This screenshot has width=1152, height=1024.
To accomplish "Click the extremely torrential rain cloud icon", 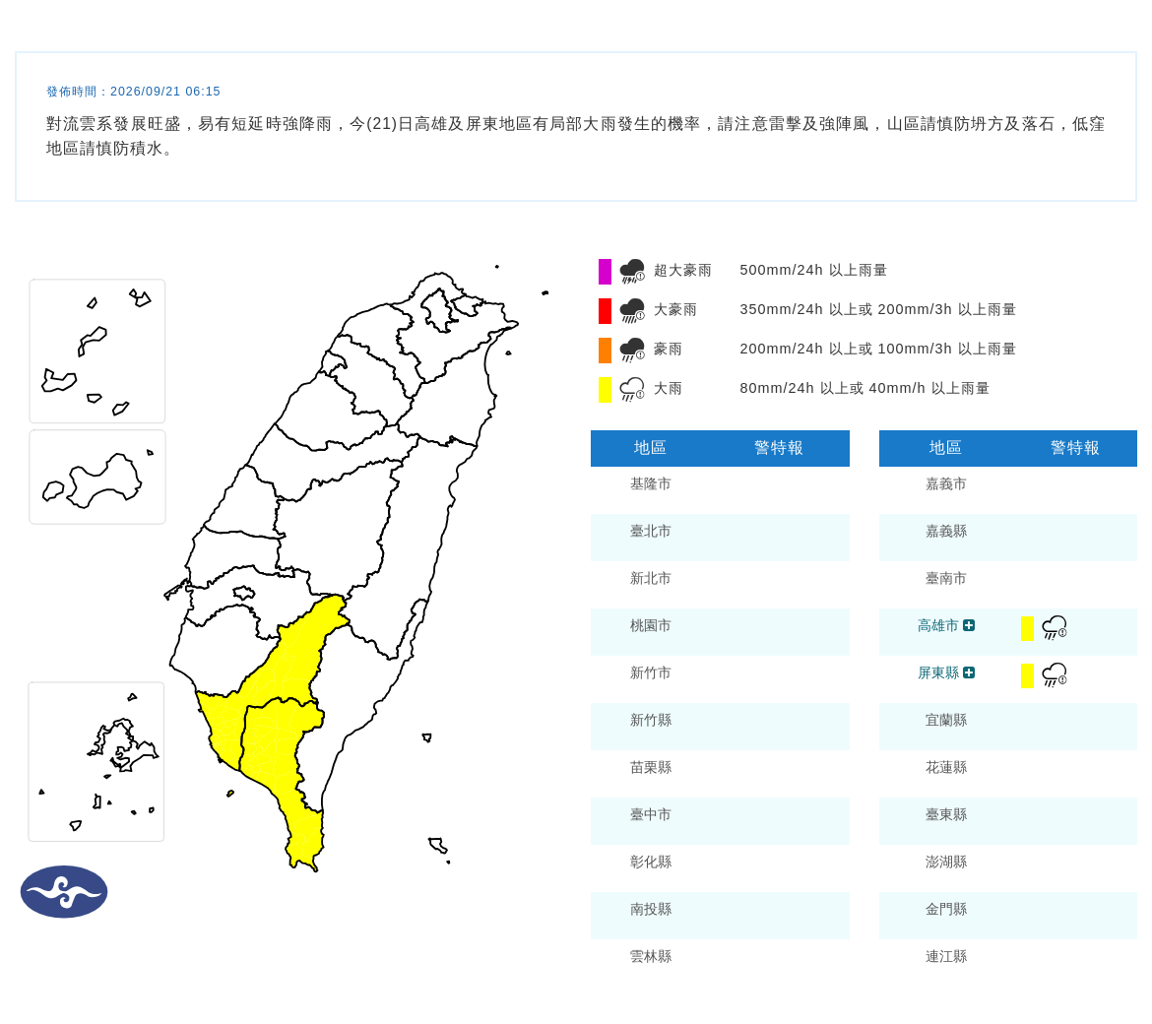I will [x=632, y=271].
